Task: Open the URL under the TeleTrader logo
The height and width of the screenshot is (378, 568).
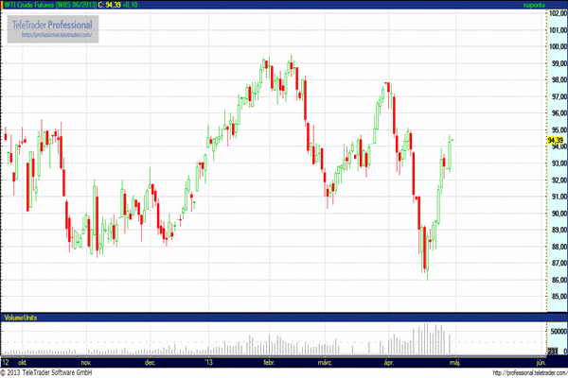Action: click(53, 35)
